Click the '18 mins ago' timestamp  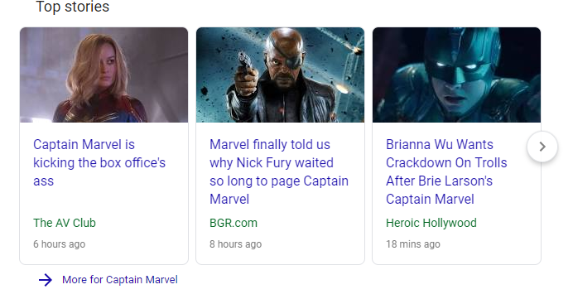tap(413, 244)
